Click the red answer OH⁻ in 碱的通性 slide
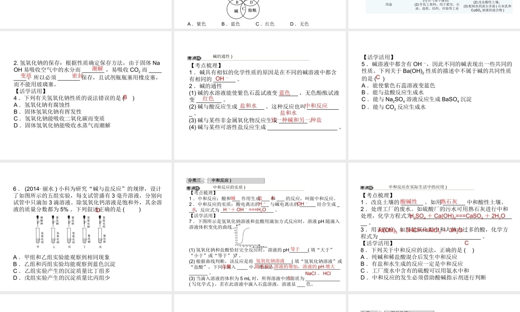The height and width of the screenshot is (312, 520). tap(222, 79)
